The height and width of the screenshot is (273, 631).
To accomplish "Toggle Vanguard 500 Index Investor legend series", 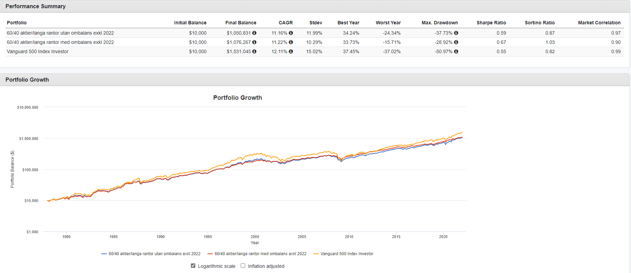I will 347,254.
